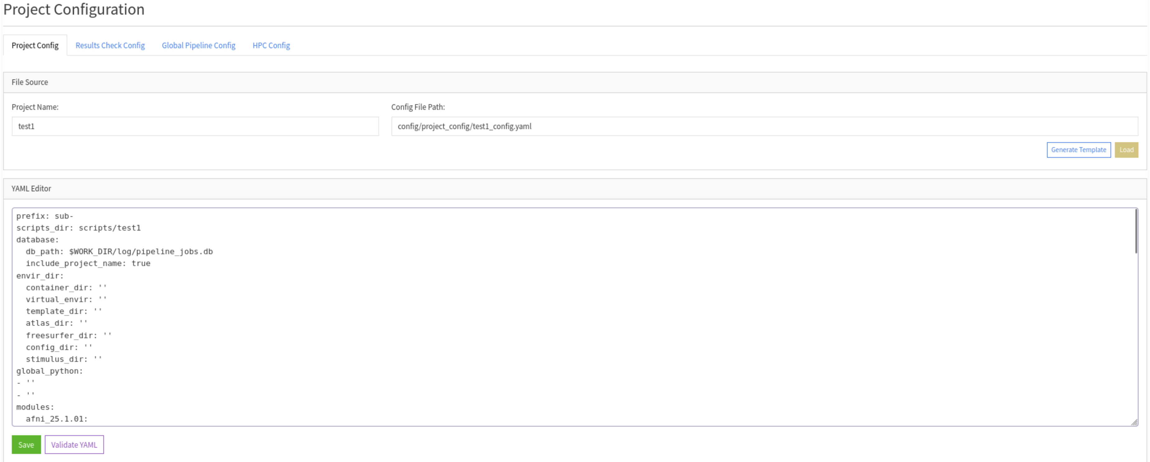Click the Config File Path input field
This screenshot has width=1150, height=462.
[764, 126]
